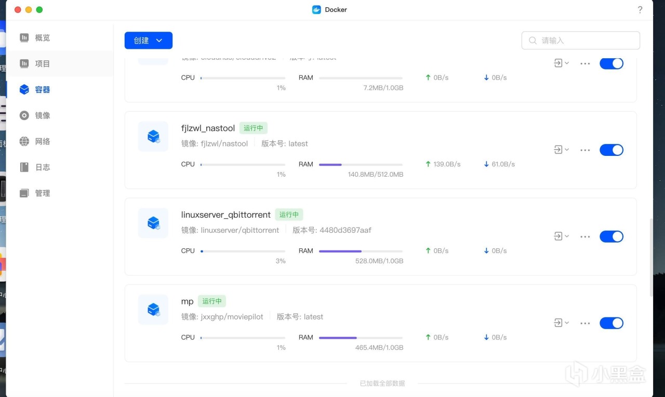Click 运行中 status badge of fjlzwl_nastool
Viewport: 665px width, 397px height.
click(x=254, y=128)
